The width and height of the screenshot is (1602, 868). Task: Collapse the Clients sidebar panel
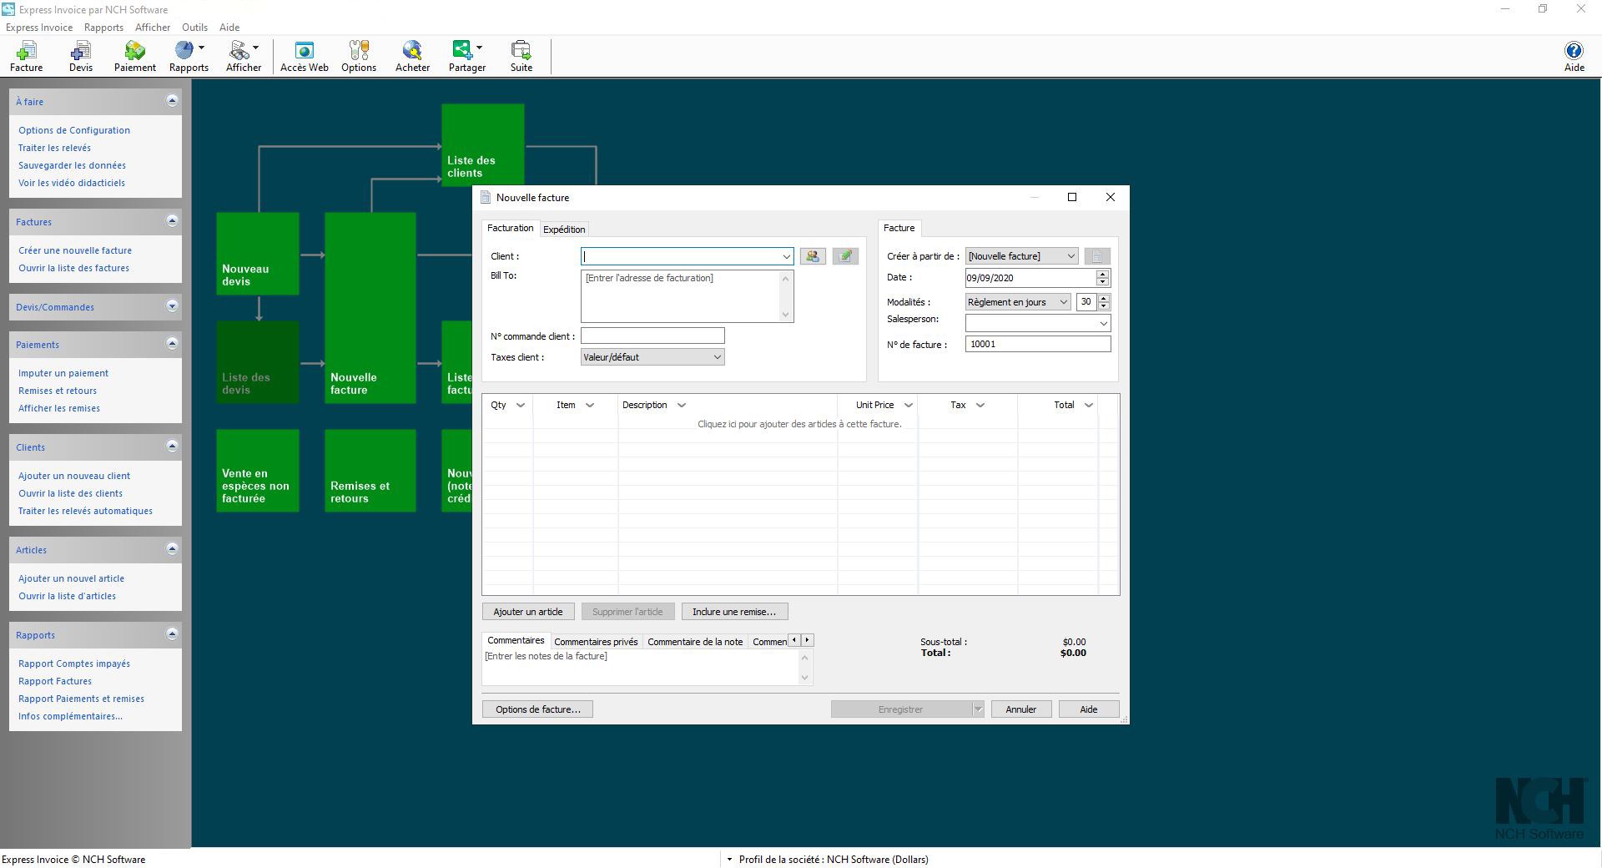pos(172,447)
